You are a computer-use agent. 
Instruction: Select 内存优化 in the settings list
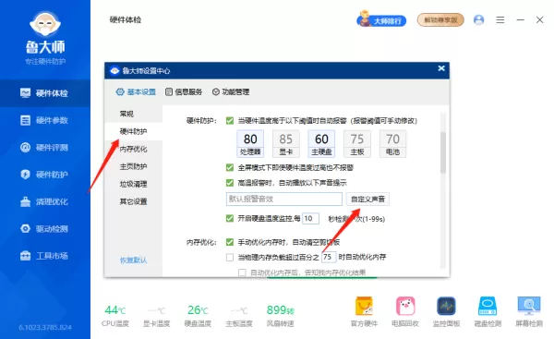[x=133, y=149]
